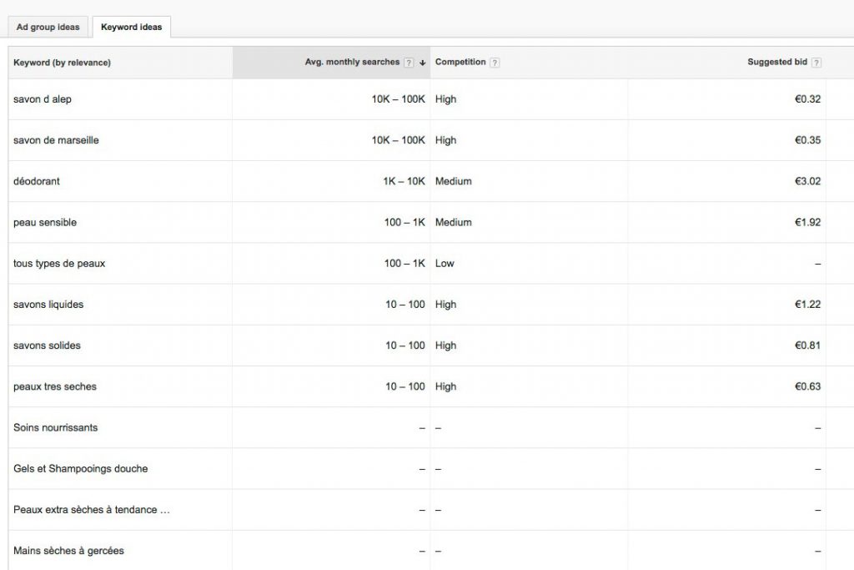Select keyword 'peaux tres seches'
This screenshot has width=854, height=570.
pos(55,386)
